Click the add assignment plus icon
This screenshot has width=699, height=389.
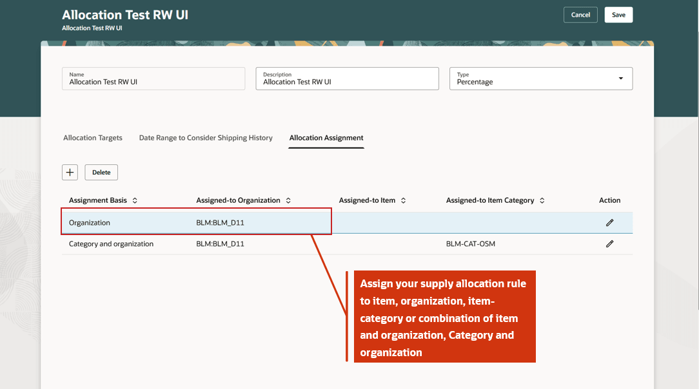[70, 172]
